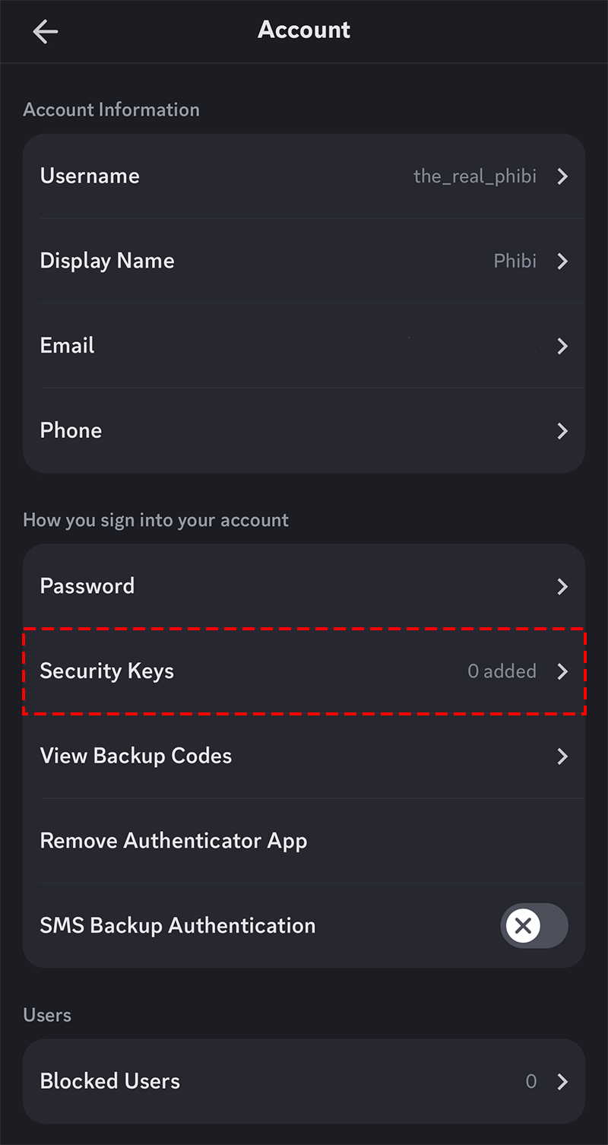608x1145 pixels.
Task: Expand Security Keys via its chevron
Action: [x=562, y=671]
